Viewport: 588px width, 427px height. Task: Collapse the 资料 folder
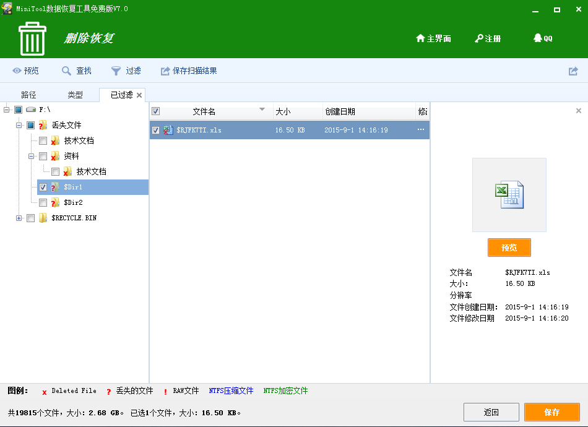pos(31,156)
